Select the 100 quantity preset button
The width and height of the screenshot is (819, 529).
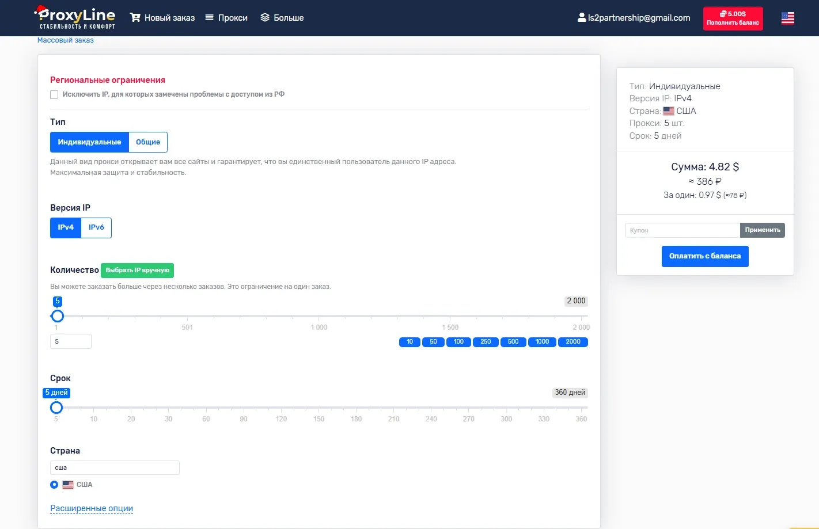(x=458, y=342)
